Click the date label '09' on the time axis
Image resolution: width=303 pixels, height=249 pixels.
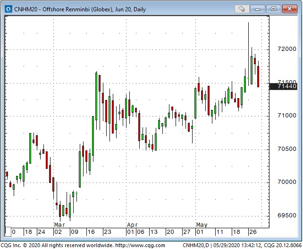coord(75,232)
